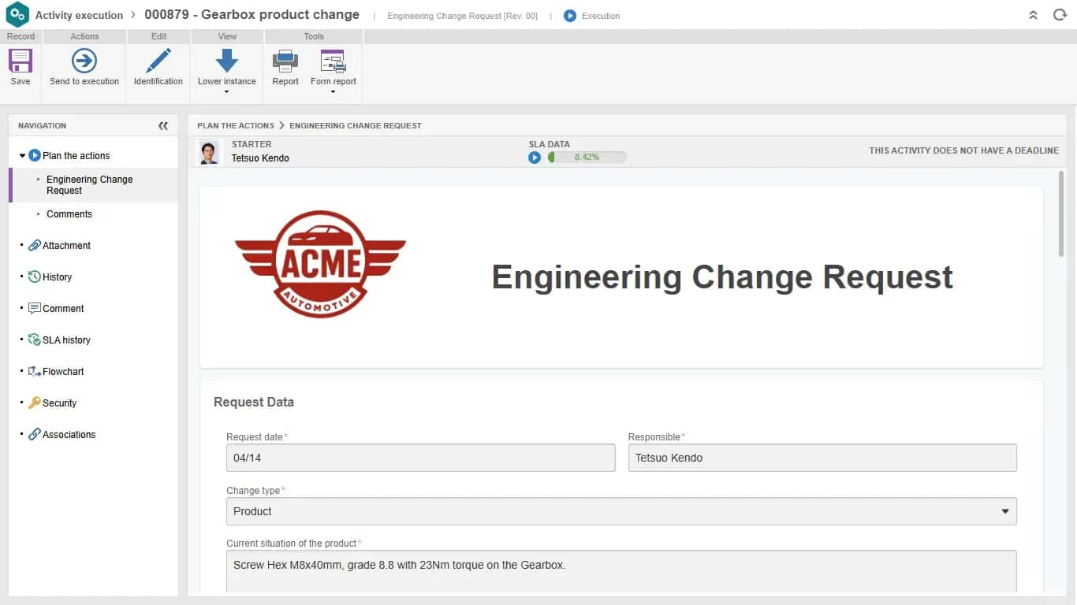Screen dimensions: 1077x605
Task: Open the Lower instance dropdown arrow
Action: [227, 92]
